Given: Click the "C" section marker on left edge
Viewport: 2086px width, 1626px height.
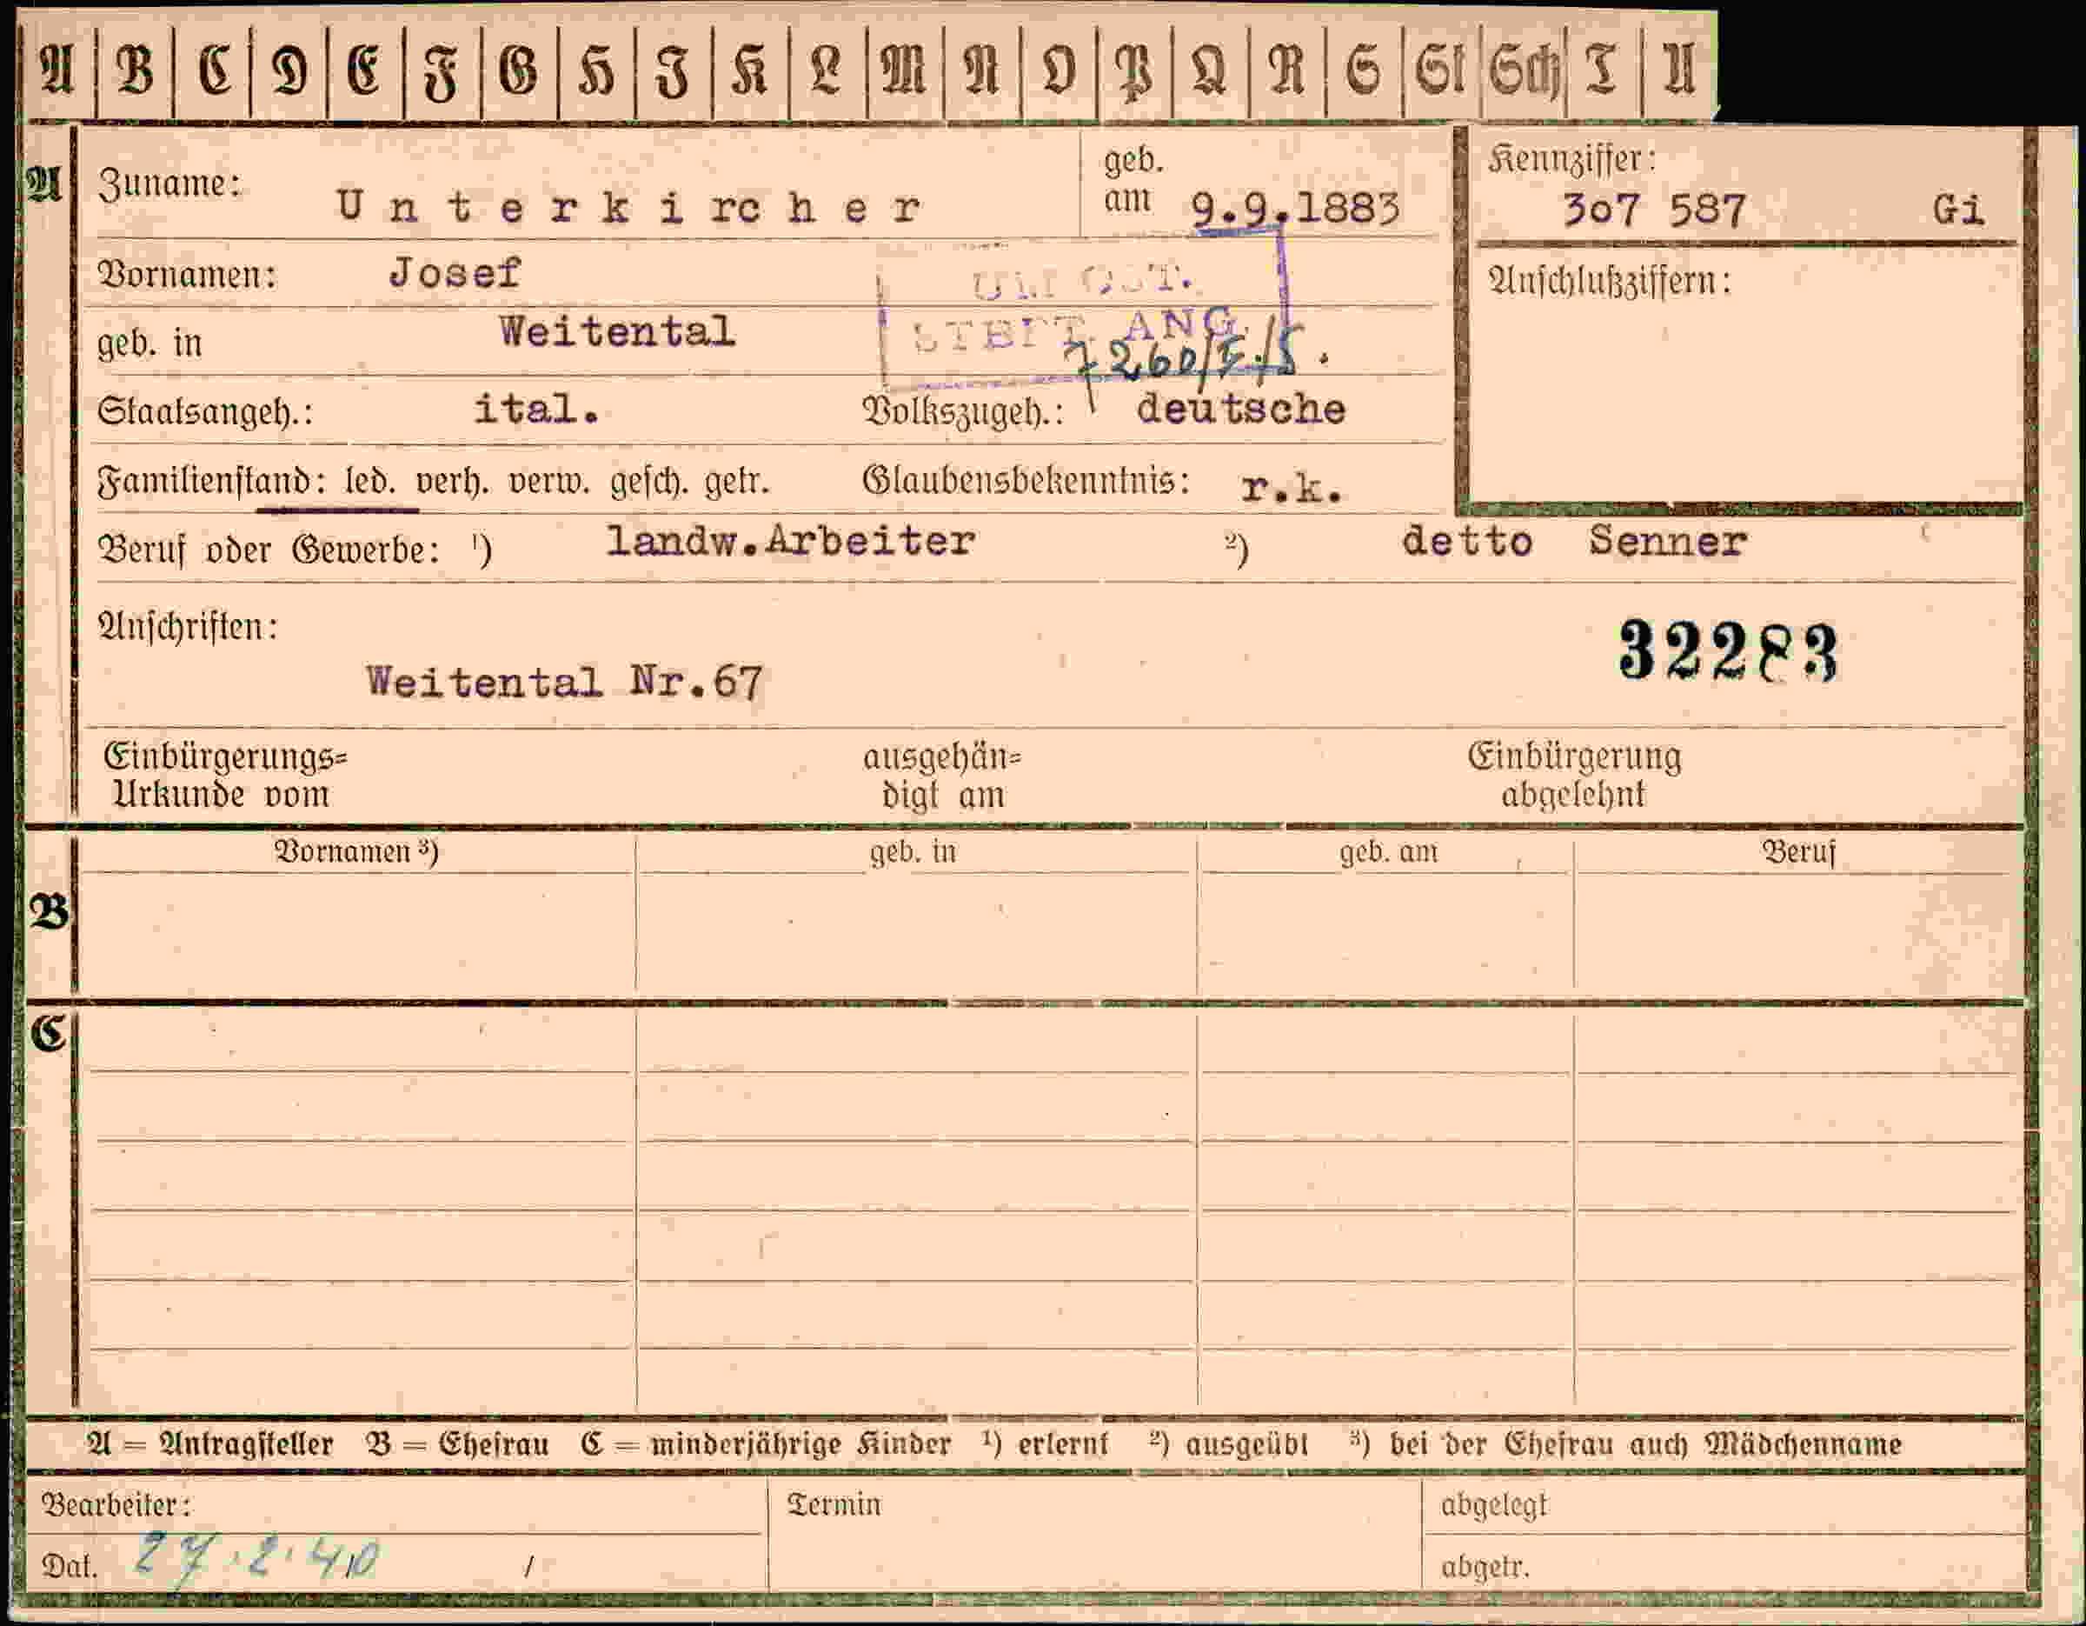Looking at the screenshot, I should click(x=48, y=1034).
